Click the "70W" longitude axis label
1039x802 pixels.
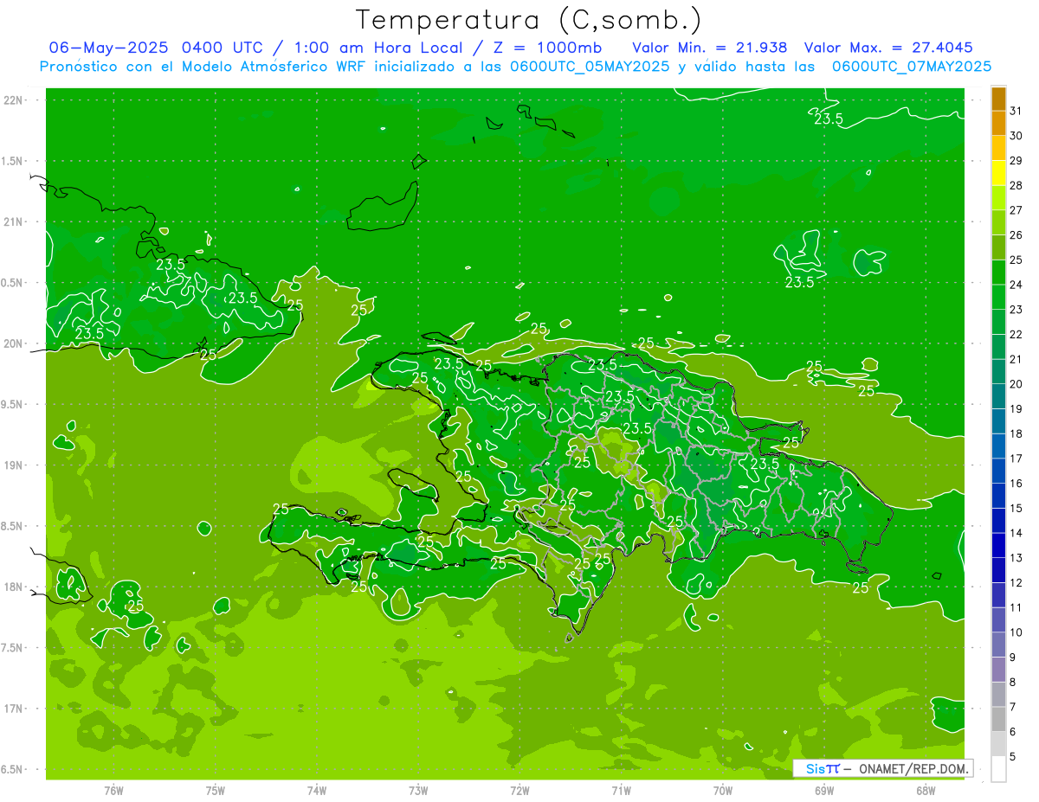coord(723,790)
